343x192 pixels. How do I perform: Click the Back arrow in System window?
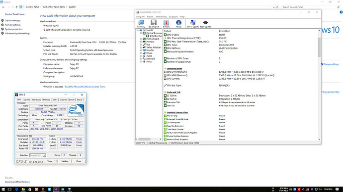[x=3, y=7]
